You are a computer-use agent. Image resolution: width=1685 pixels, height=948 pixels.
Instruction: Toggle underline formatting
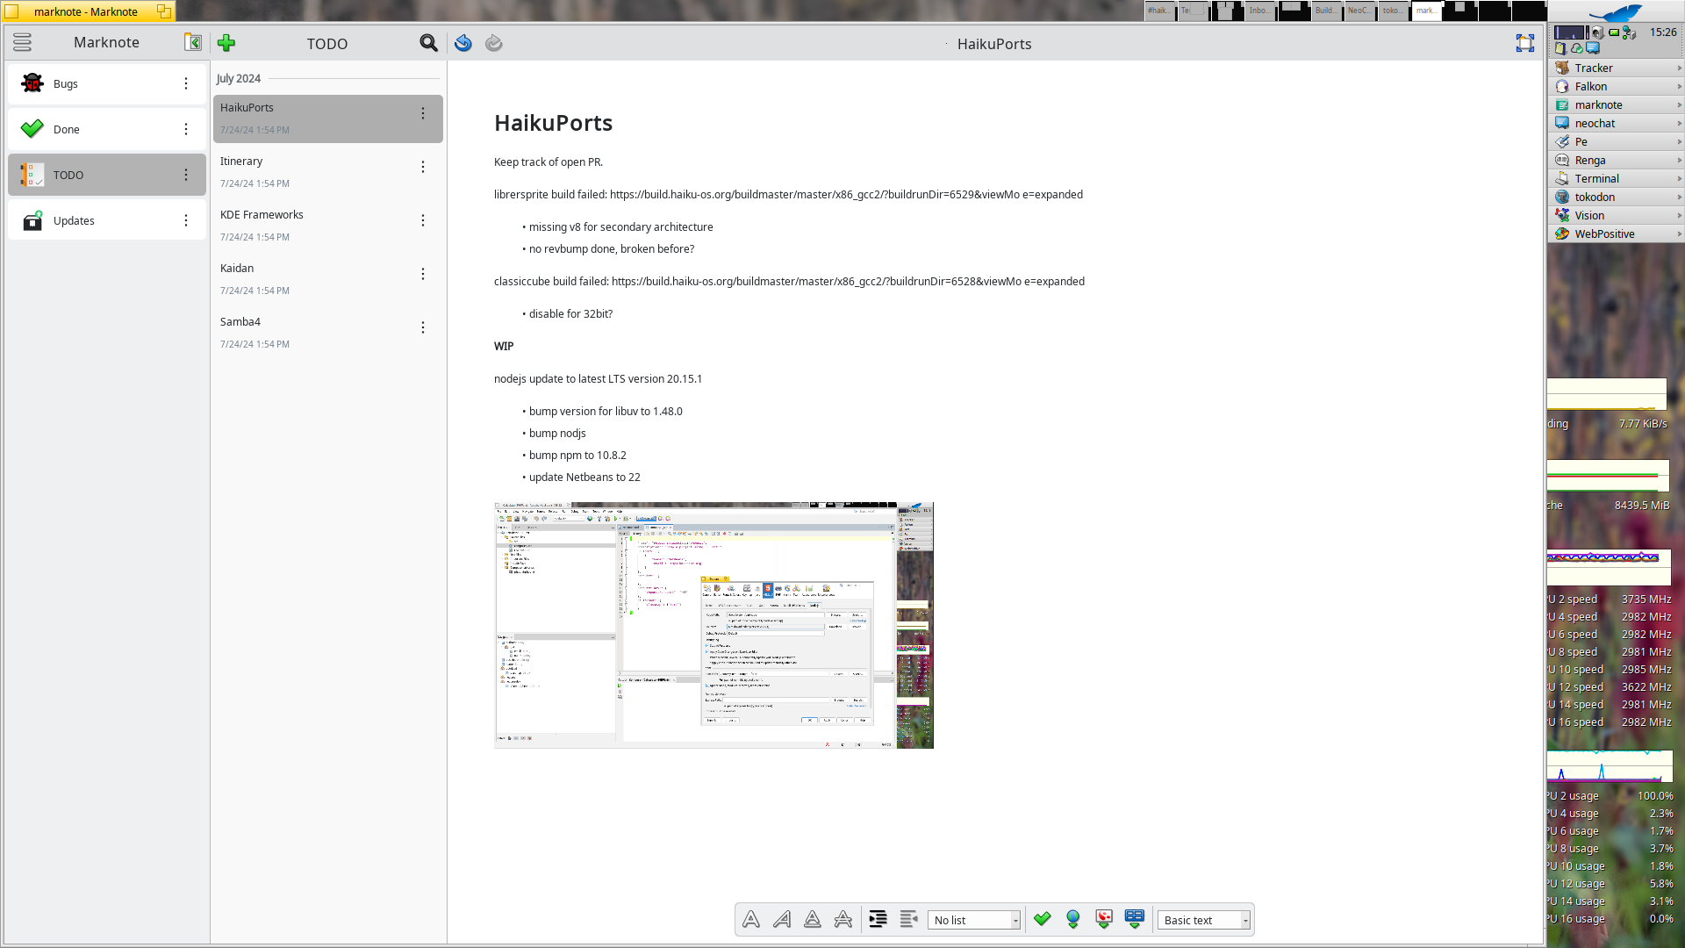point(813,919)
